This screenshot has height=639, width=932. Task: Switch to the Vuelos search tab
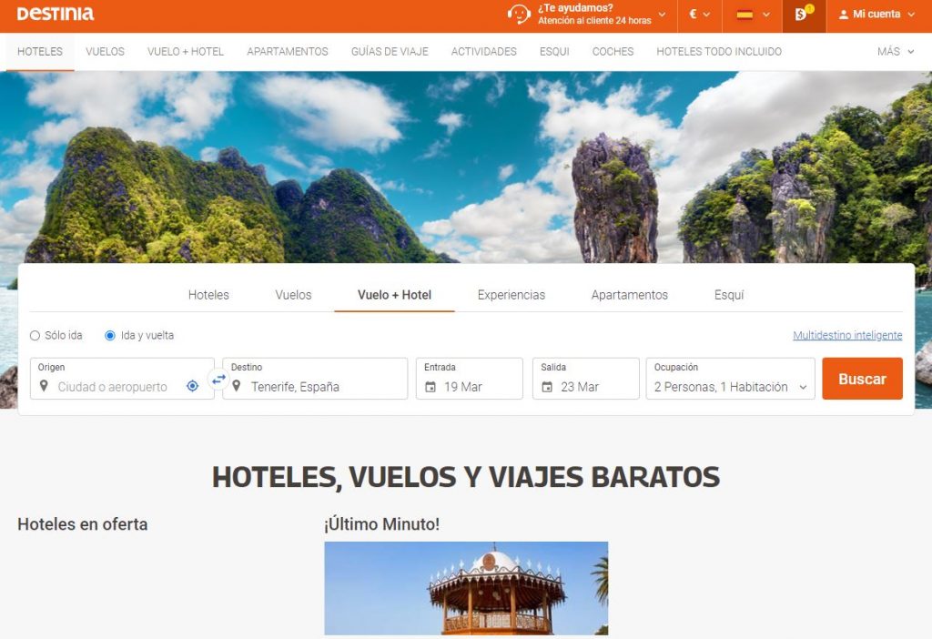point(293,295)
